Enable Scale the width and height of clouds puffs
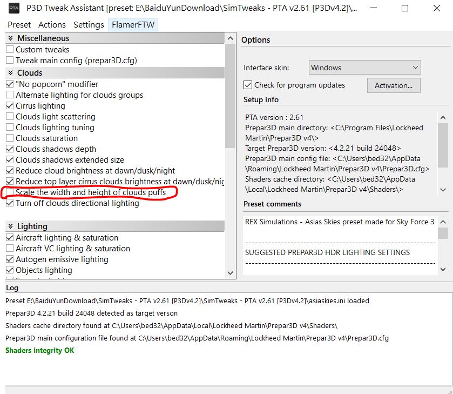Screen dimensions: 453x394 click(10, 192)
